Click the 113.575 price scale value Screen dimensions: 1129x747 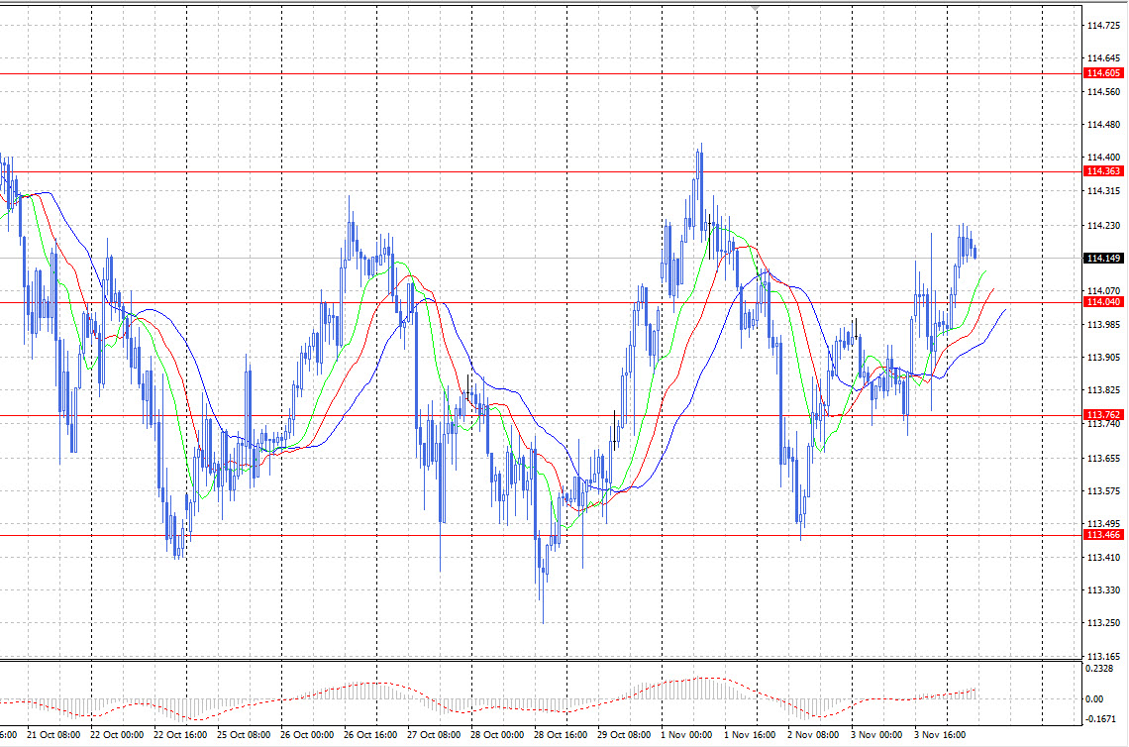point(1103,491)
